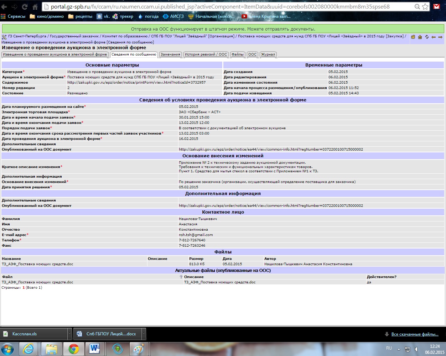Click the network icon in system tray
The width and height of the screenshot is (446, 356).
[x=408, y=349]
